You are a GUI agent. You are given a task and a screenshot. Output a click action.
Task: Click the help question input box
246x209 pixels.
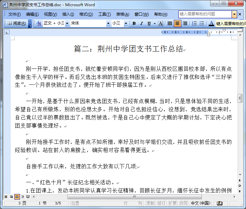(205, 14)
